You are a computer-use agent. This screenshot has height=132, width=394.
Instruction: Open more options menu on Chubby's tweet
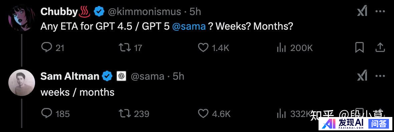tap(380, 11)
